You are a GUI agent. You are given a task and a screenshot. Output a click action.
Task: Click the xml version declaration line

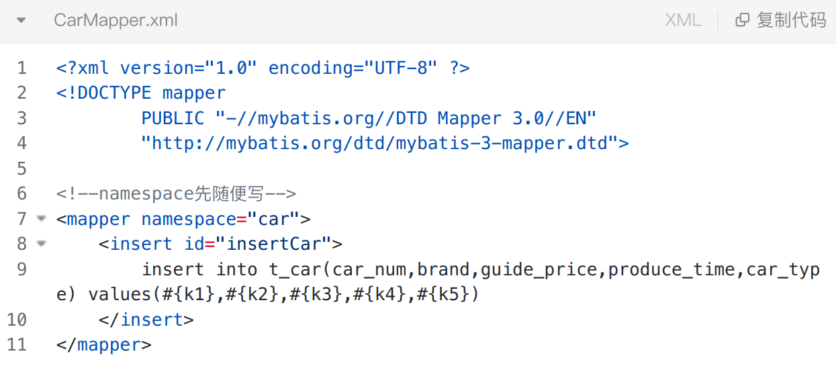pos(263,68)
